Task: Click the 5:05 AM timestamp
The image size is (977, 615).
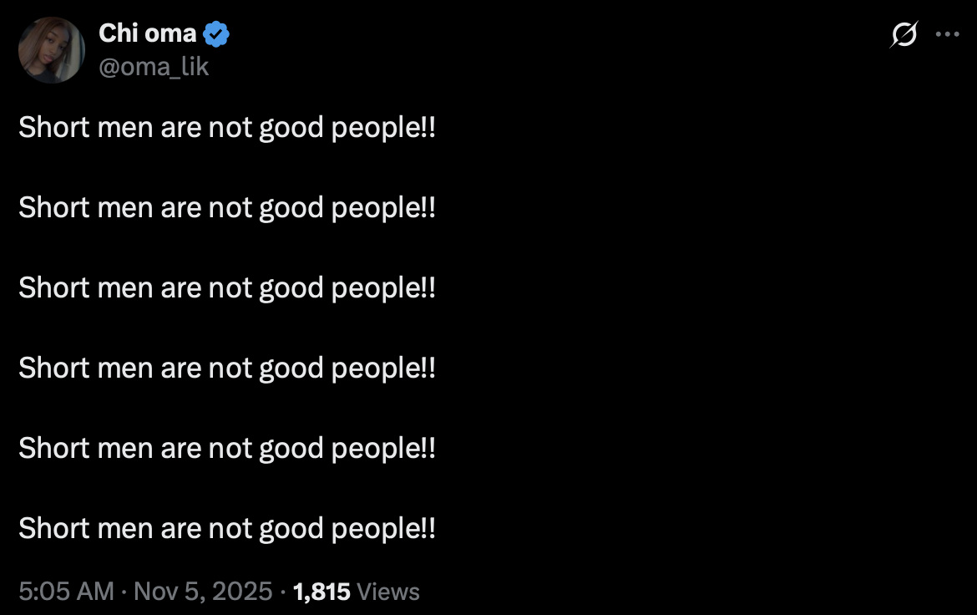Action: [x=66, y=592]
